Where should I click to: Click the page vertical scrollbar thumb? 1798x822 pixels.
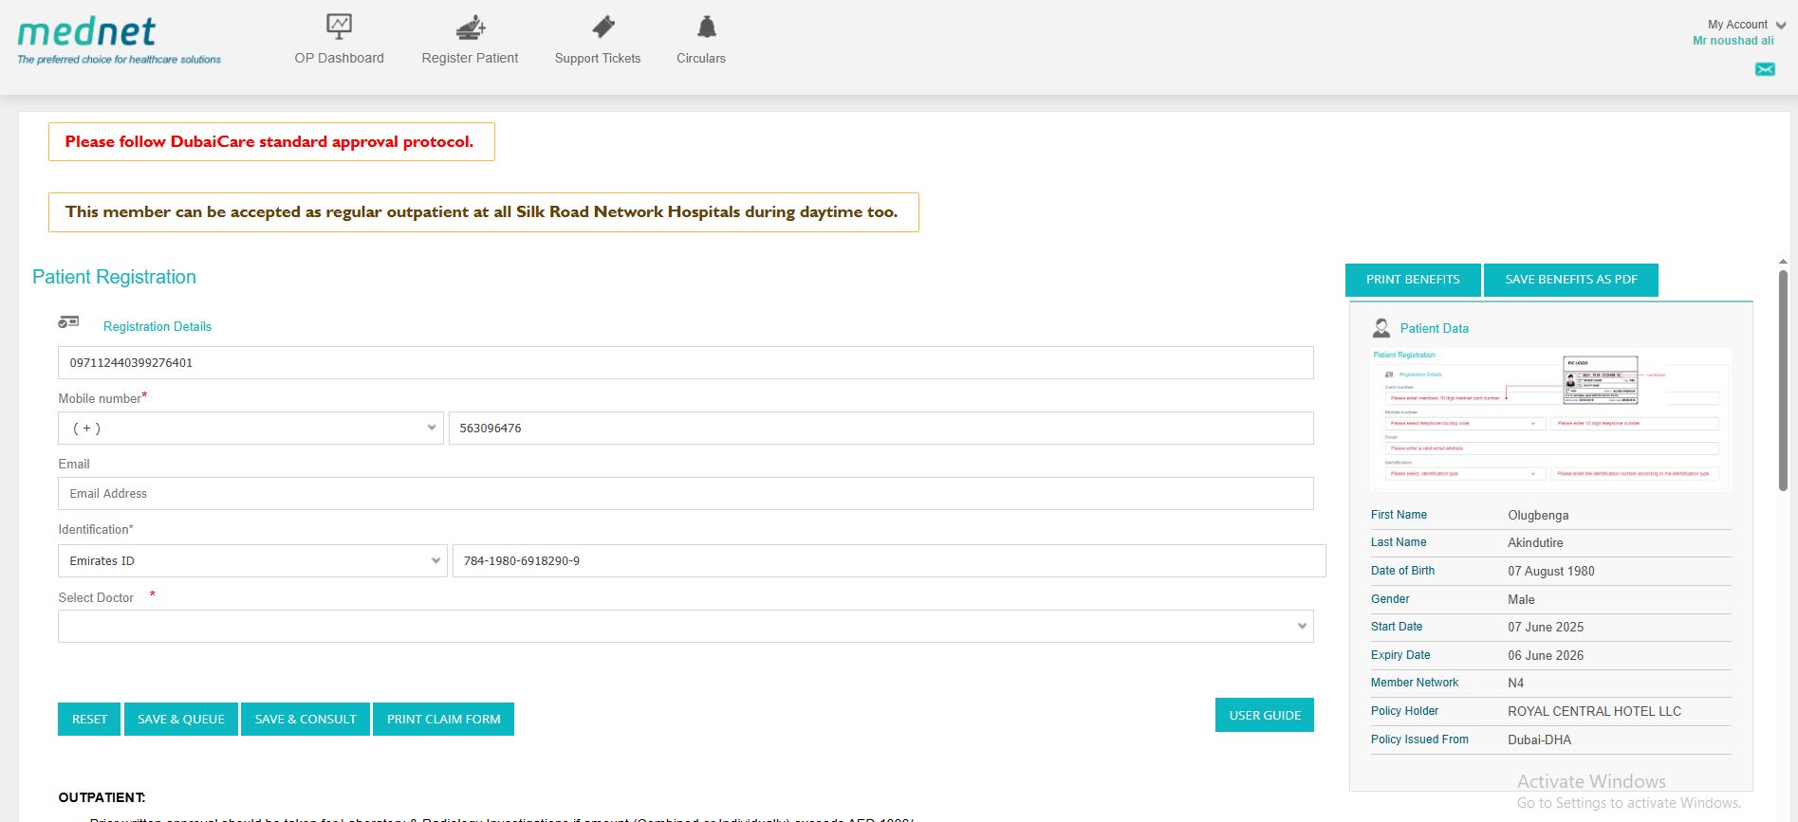pos(1783,379)
